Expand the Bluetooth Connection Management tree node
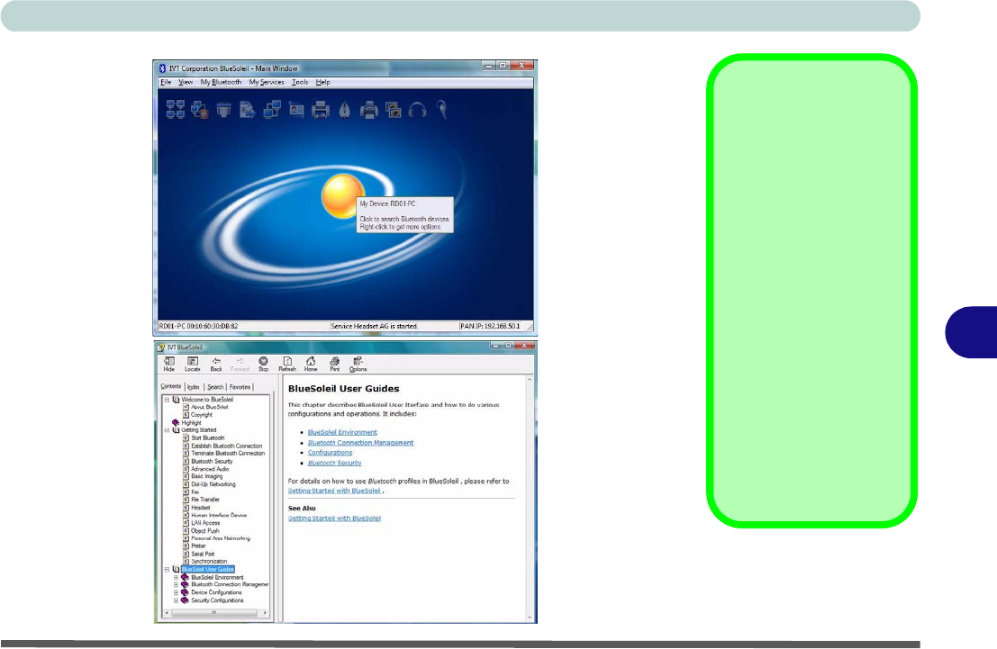 [177, 585]
